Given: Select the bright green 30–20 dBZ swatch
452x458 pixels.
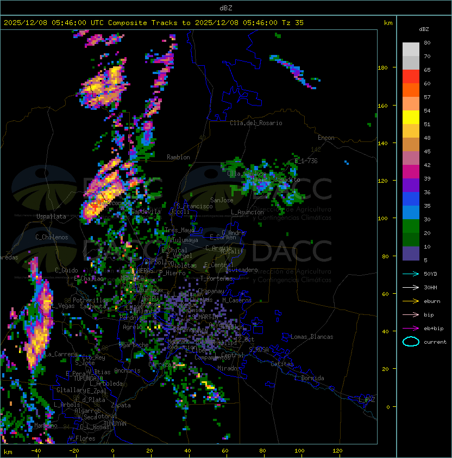Looking at the screenshot, I should (411, 226).
